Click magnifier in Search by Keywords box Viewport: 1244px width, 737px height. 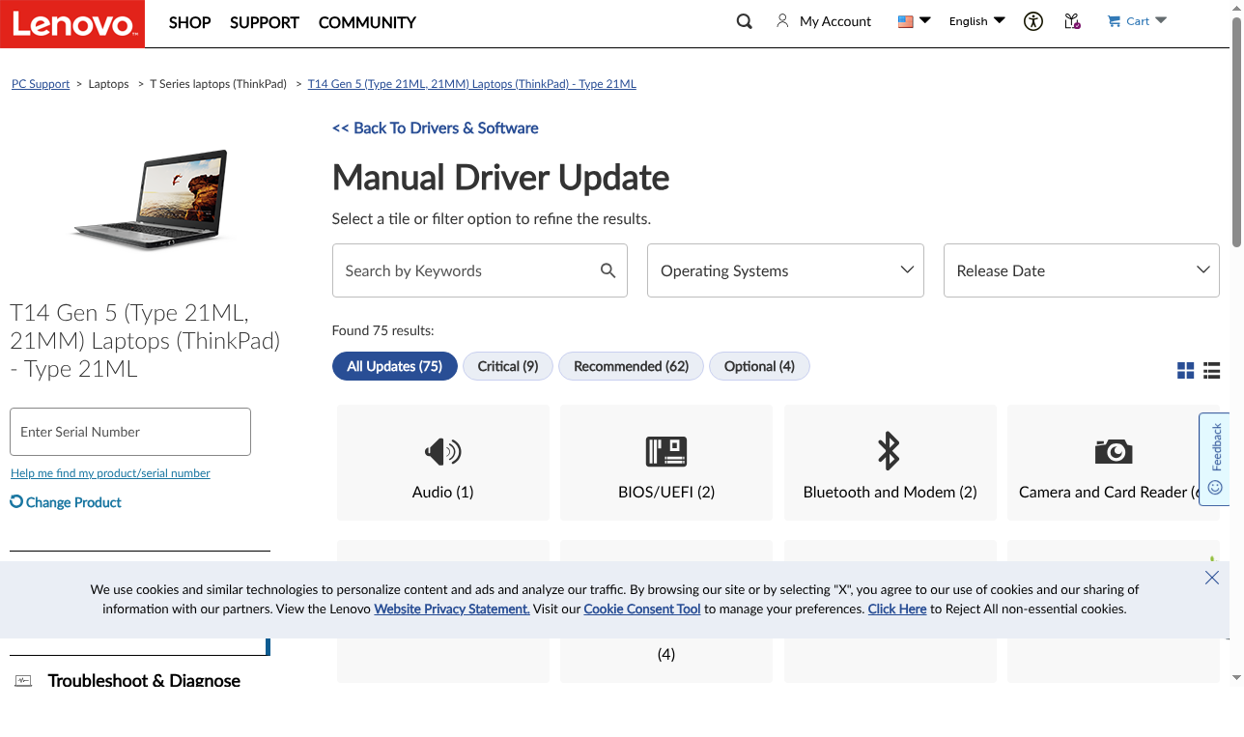608,270
